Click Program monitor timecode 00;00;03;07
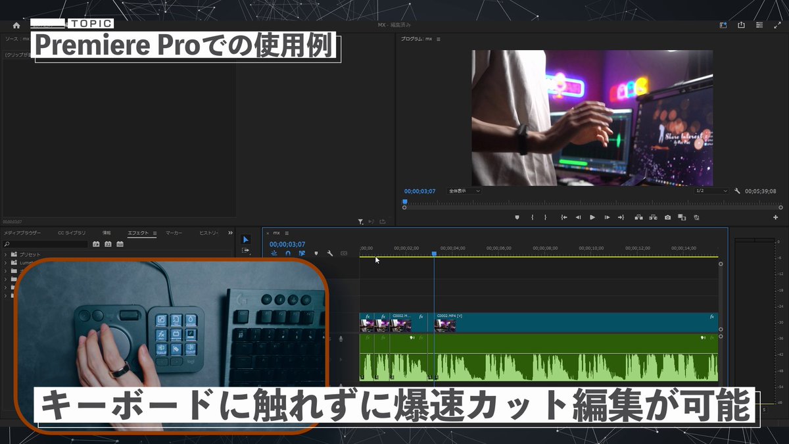Viewport: 789px width, 444px height. [419, 191]
